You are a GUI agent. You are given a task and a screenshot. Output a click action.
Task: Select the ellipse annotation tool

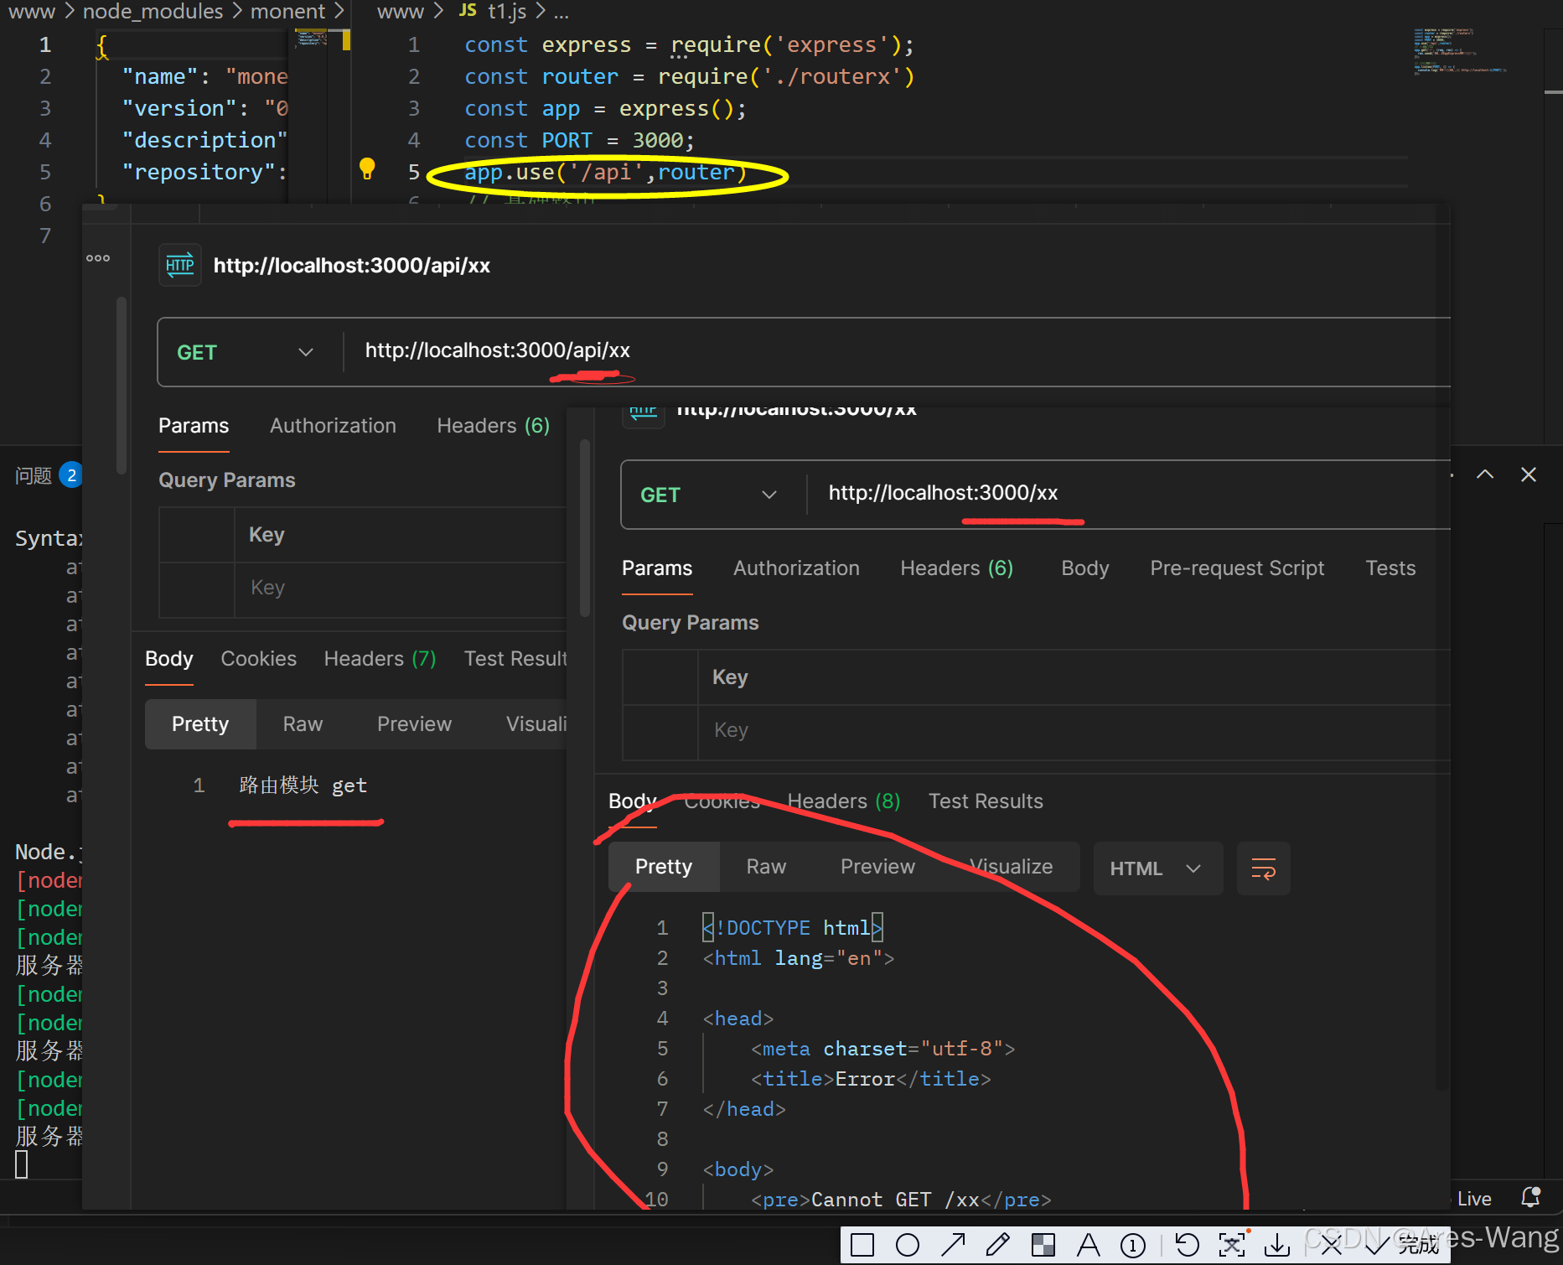click(x=907, y=1245)
